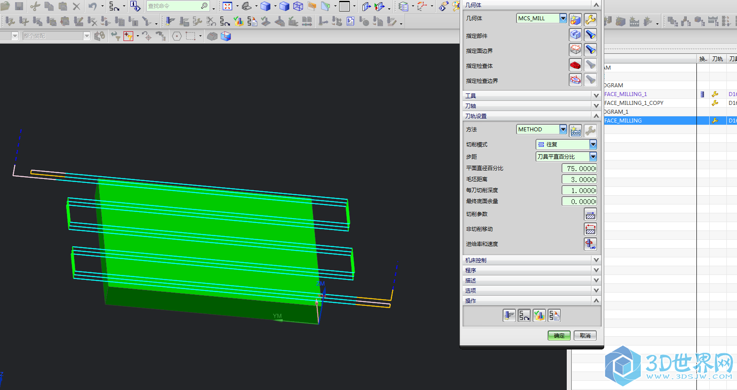Click the 最终底面余量 value field 0.0000
This screenshot has width=737, height=390.
[580, 201]
